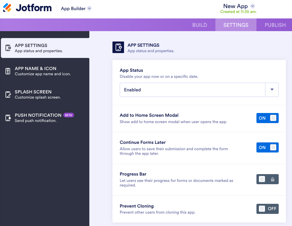Go to the Publish tab
Image resolution: width=292 pixels, height=226 pixels.
tap(275, 25)
